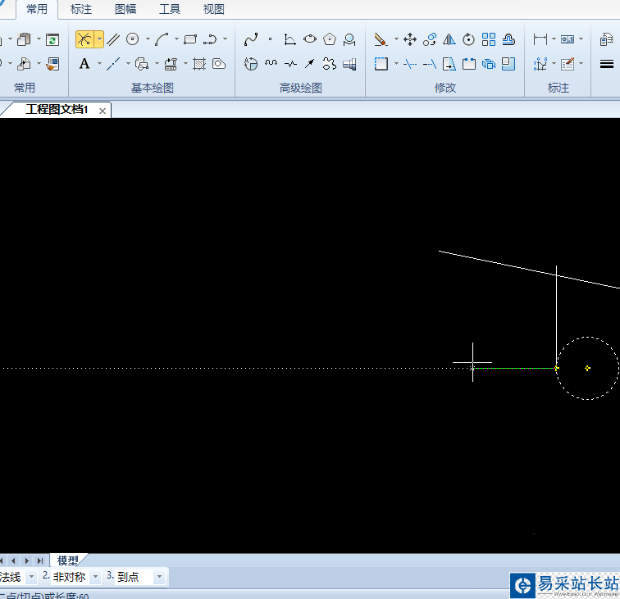Click the Point tool icon

(x=271, y=39)
